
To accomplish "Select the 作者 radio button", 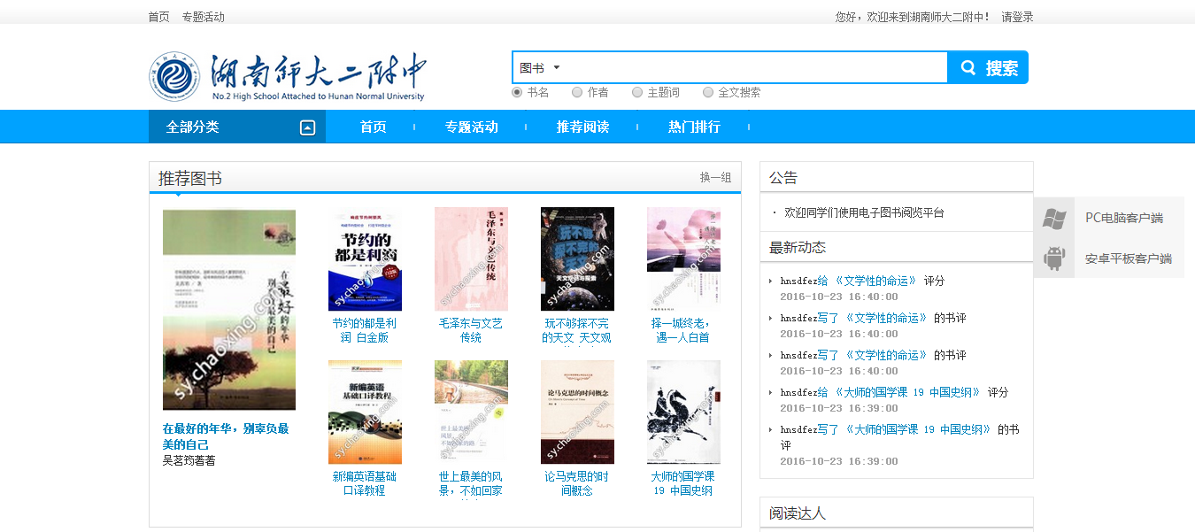I will click(x=577, y=92).
